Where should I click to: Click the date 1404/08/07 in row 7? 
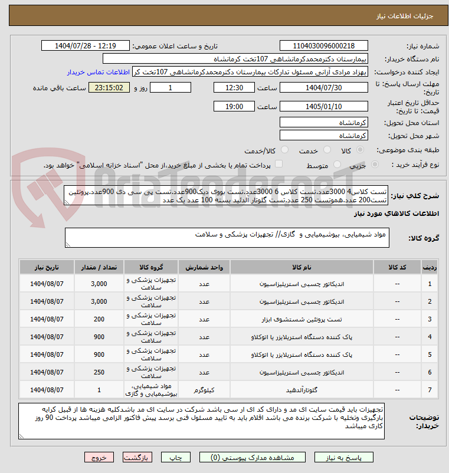pyautogui.click(x=47, y=390)
